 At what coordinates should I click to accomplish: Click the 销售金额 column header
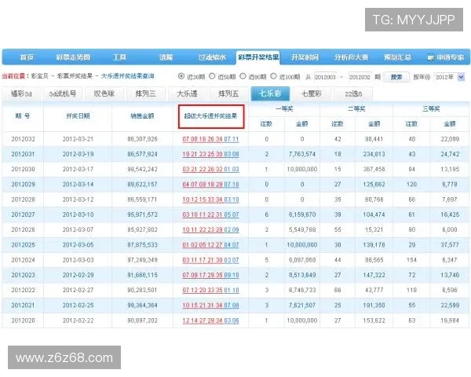point(142,116)
